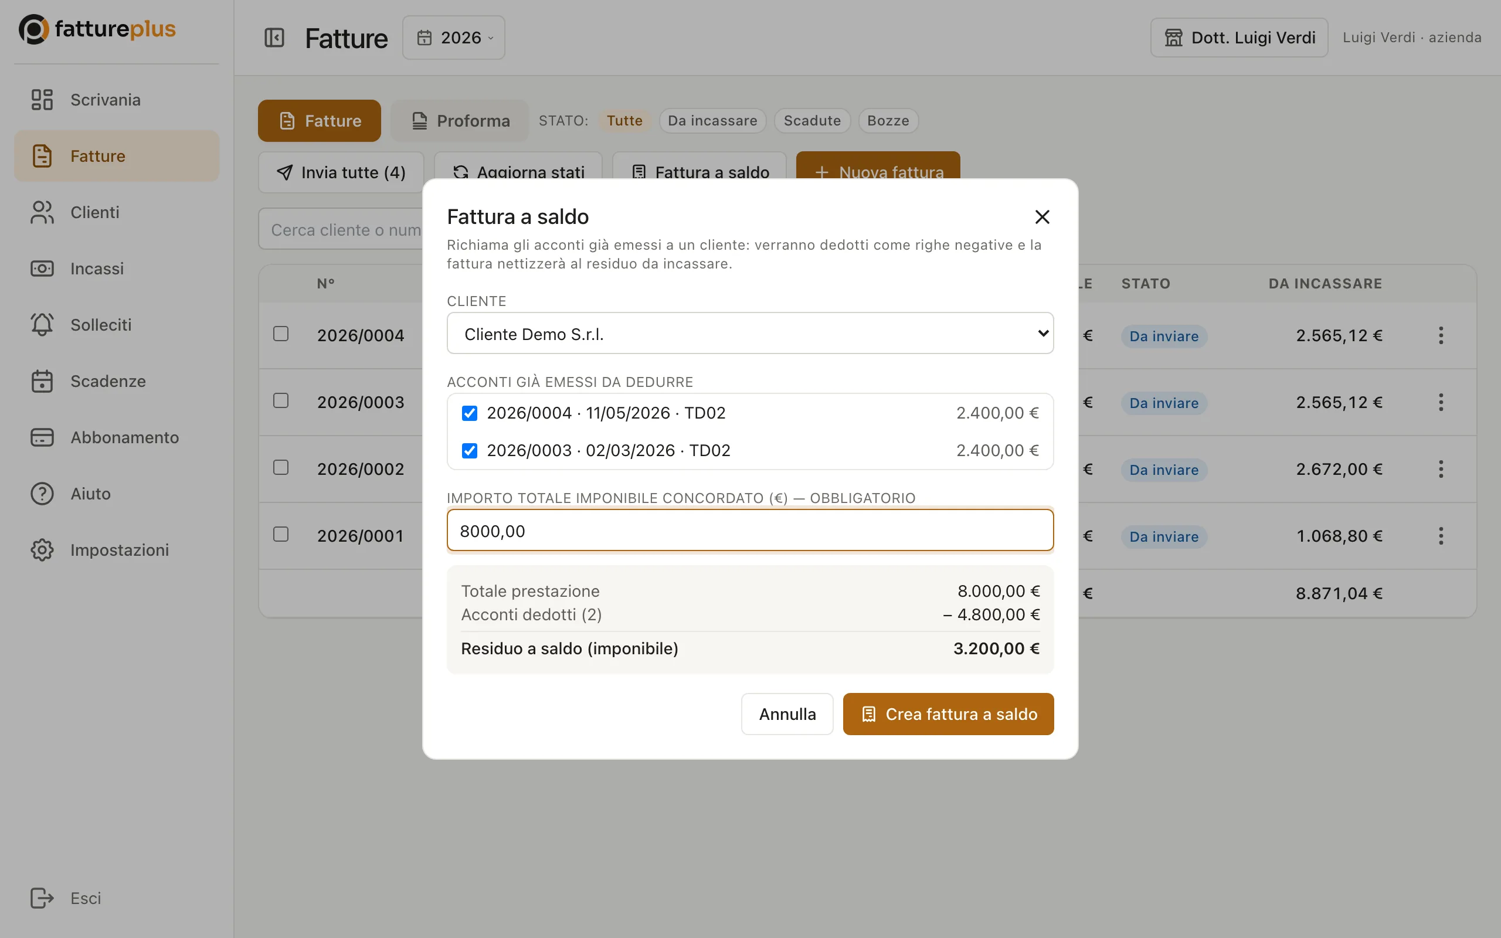Click the Abbonamento card icon
The height and width of the screenshot is (938, 1501).
pyautogui.click(x=42, y=437)
